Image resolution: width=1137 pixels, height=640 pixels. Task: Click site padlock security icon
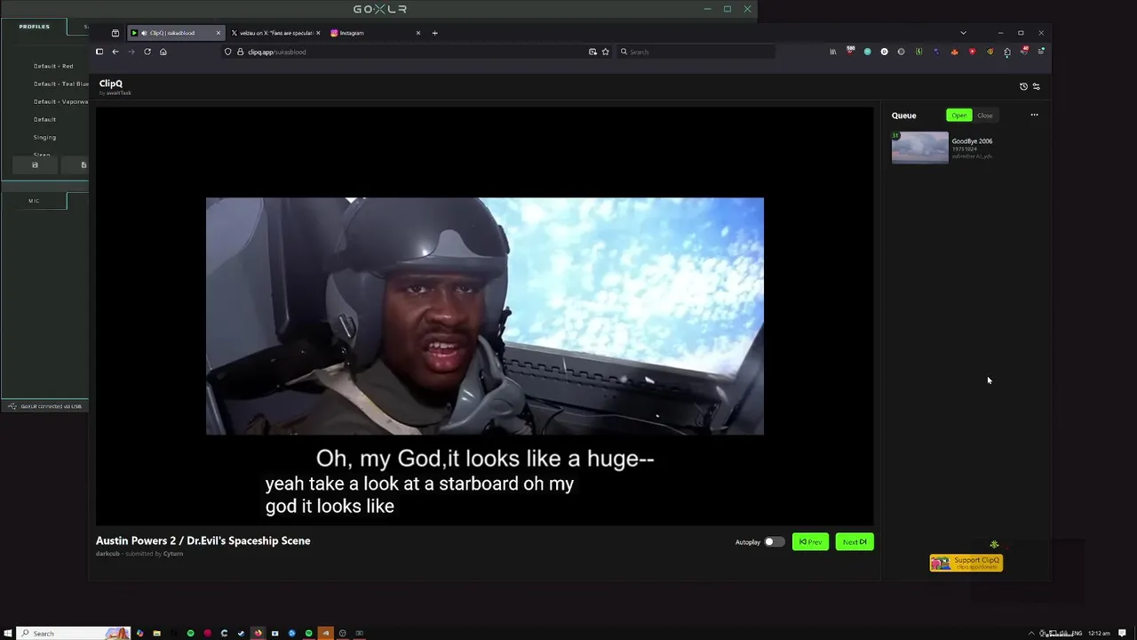[240, 52]
